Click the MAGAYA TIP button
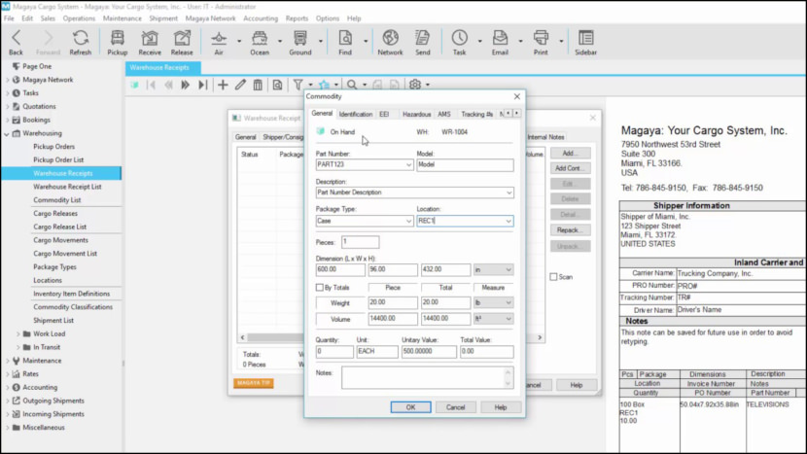This screenshot has width=807, height=454. 254,383
